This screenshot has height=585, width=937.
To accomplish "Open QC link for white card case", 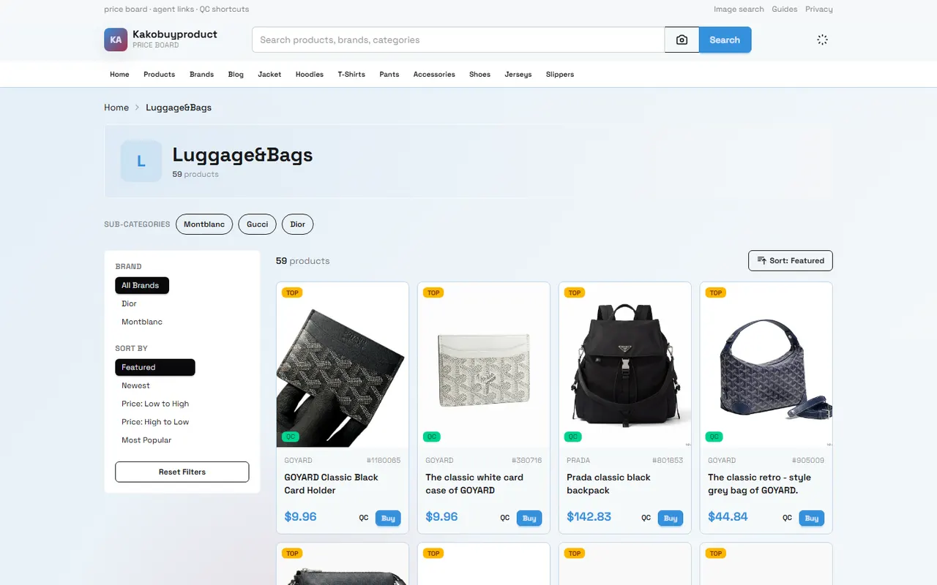I will (x=505, y=518).
